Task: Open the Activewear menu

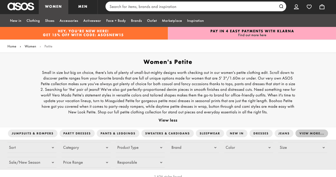Action: tap(92, 21)
